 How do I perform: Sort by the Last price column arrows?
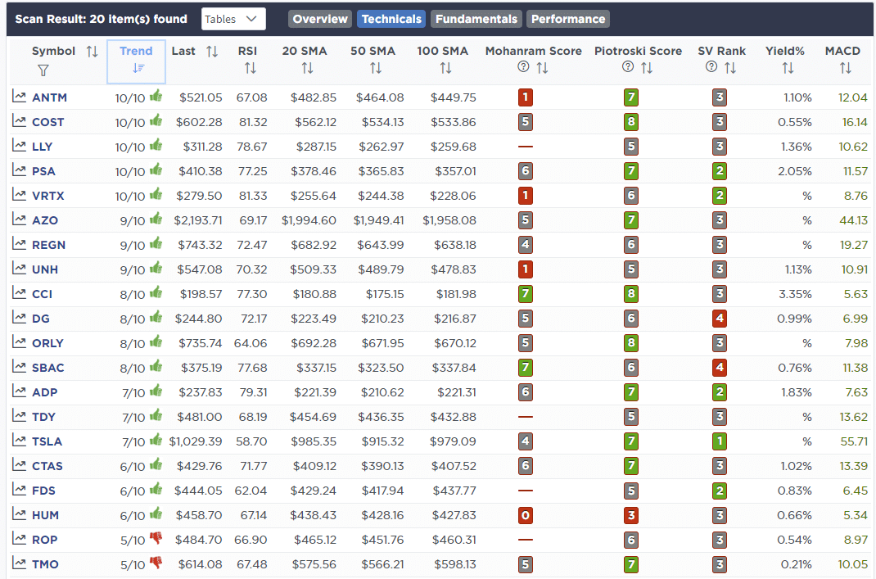tap(212, 52)
